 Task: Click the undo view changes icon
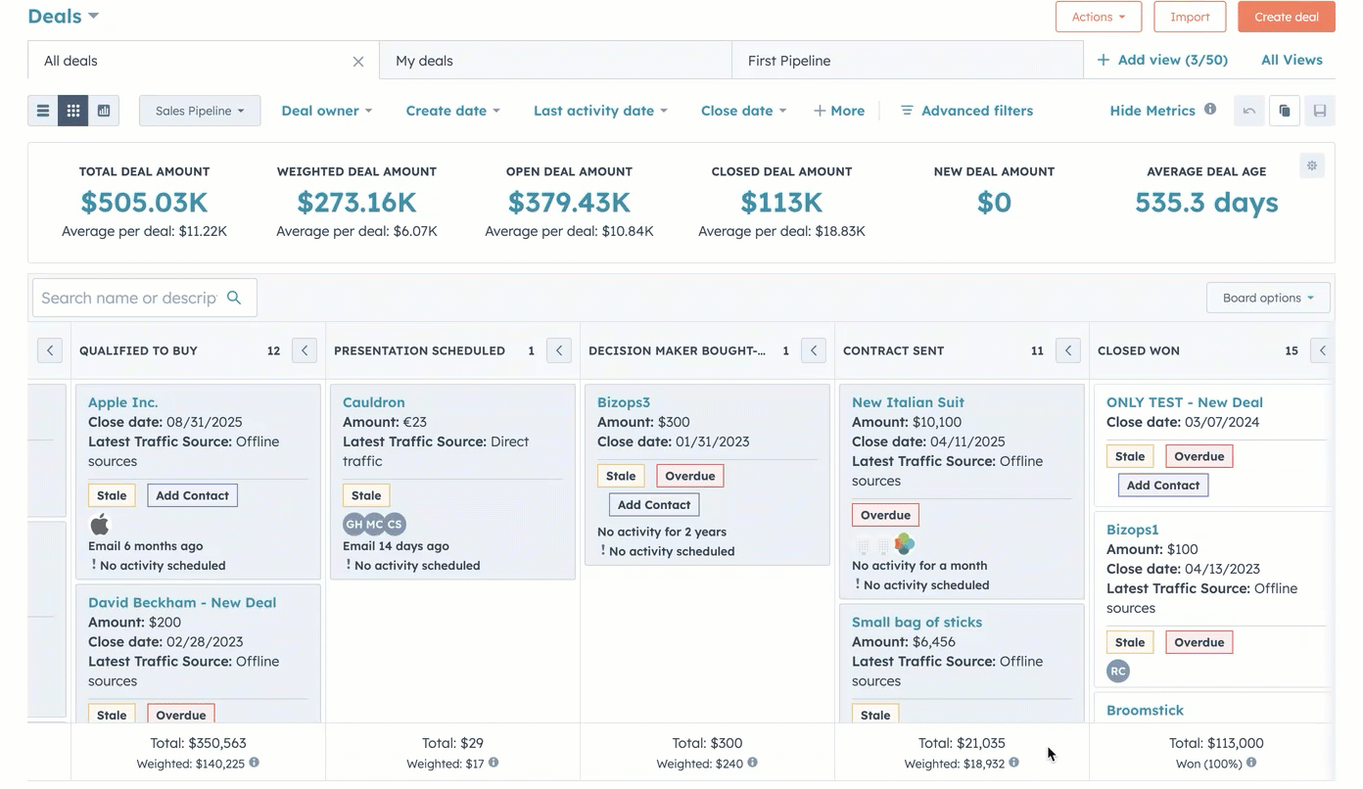(1249, 111)
